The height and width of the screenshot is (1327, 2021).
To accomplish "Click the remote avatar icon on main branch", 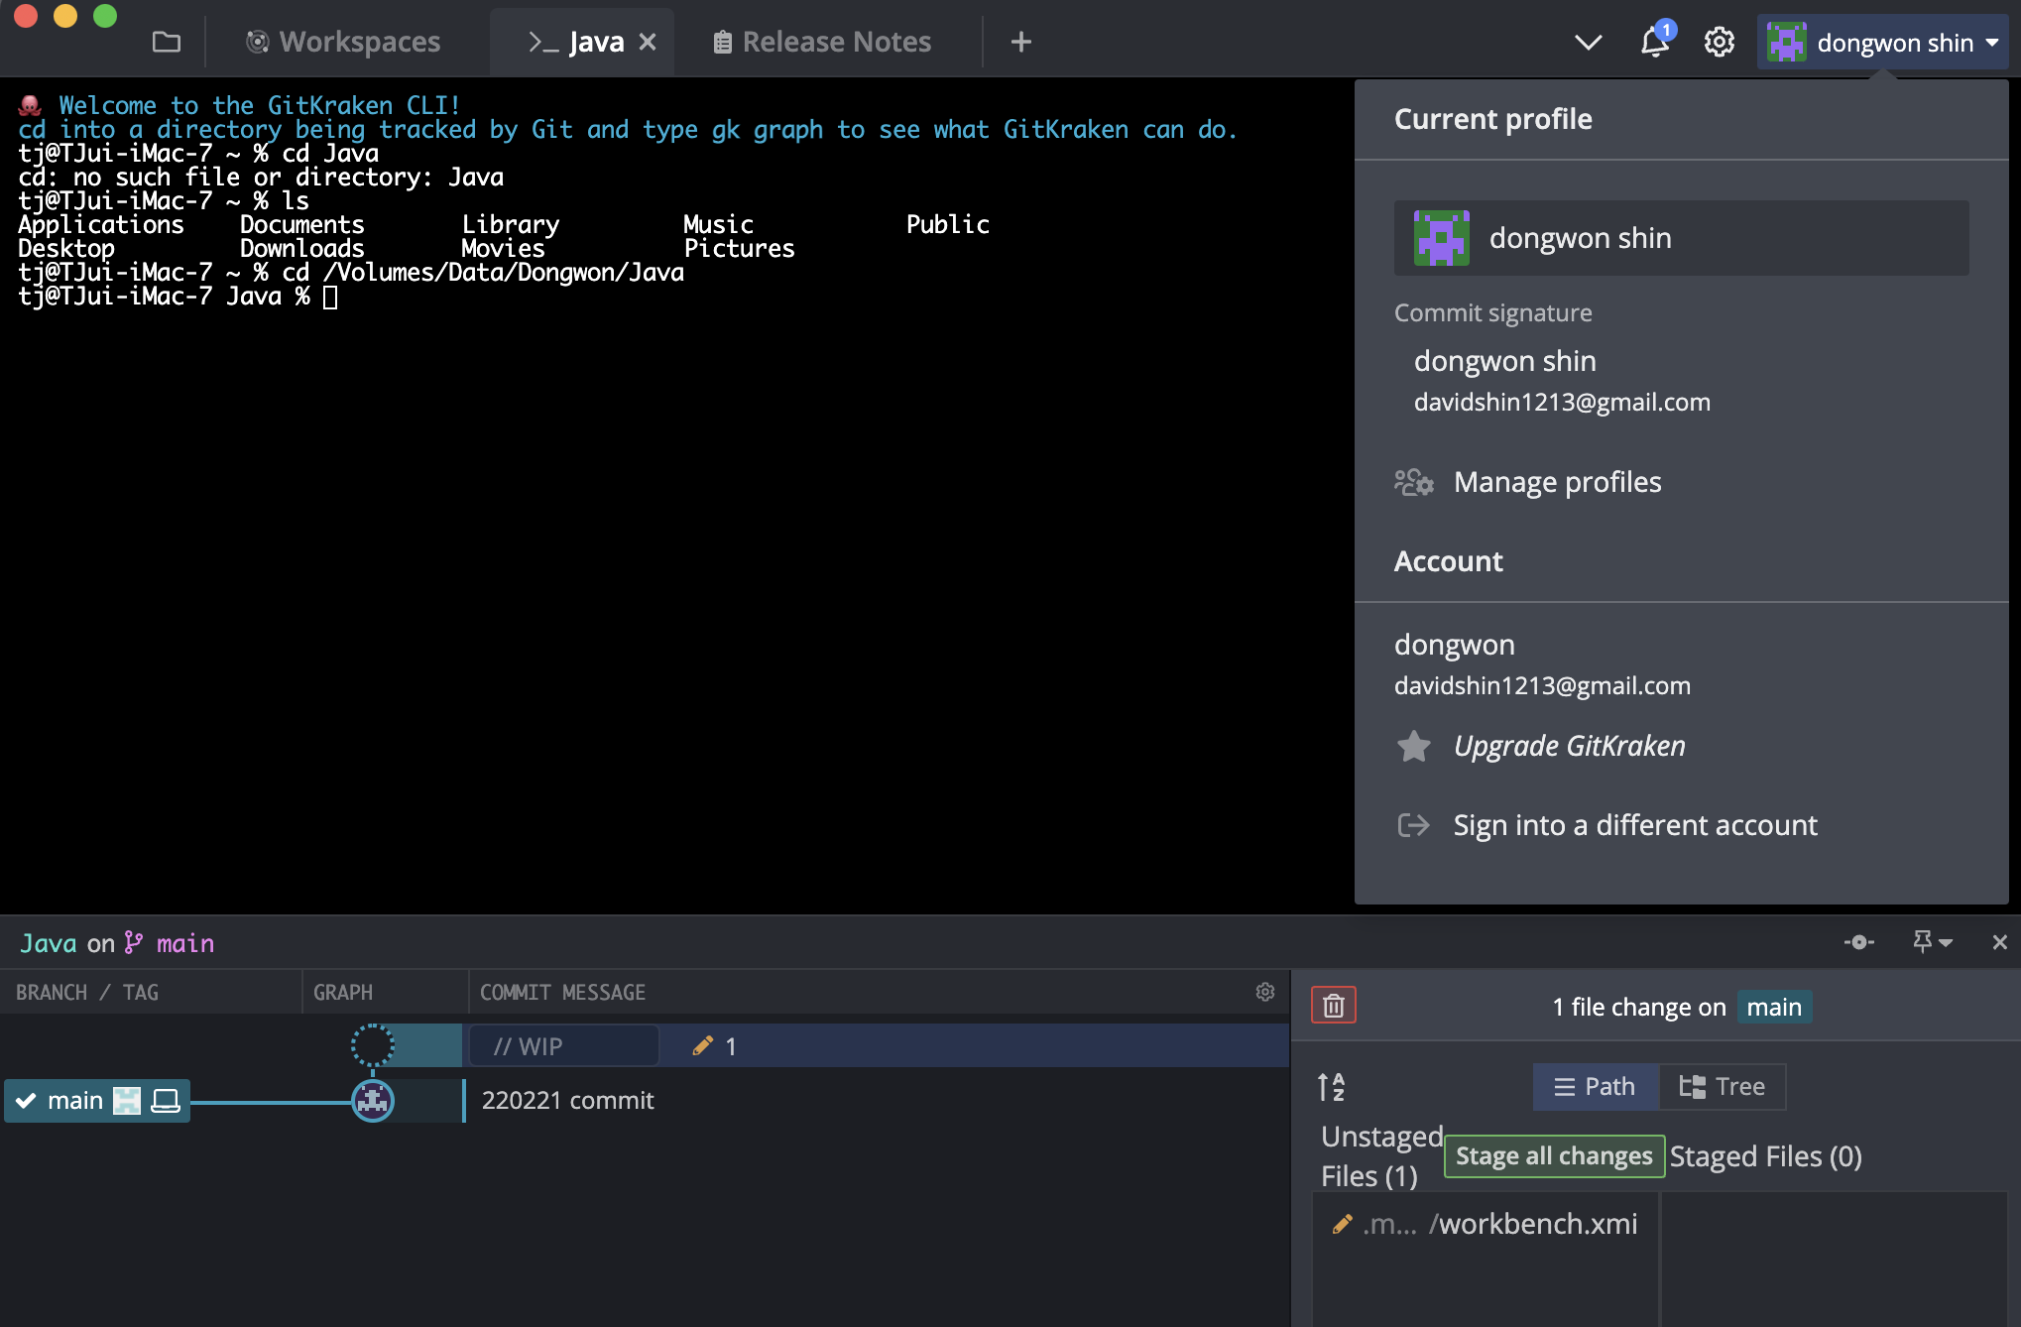I will click(127, 1101).
